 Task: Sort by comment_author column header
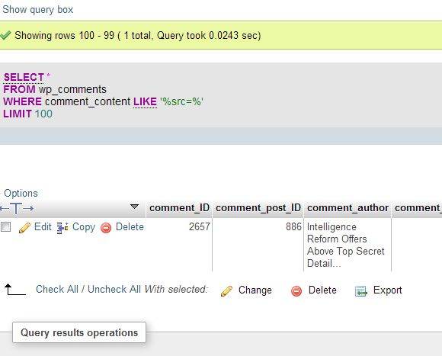(x=348, y=208)
